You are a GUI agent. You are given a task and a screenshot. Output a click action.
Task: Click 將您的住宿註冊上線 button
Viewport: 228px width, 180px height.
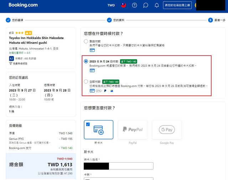click(x=178, y=5)
